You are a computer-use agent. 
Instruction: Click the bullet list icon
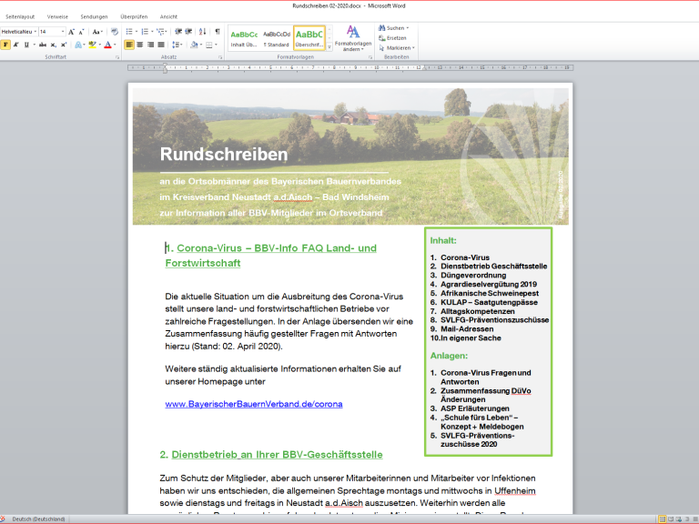point(129,32)
